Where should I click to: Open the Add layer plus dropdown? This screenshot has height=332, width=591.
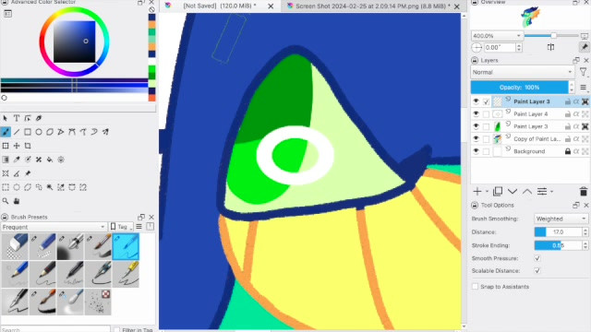[x=487, y=192]
